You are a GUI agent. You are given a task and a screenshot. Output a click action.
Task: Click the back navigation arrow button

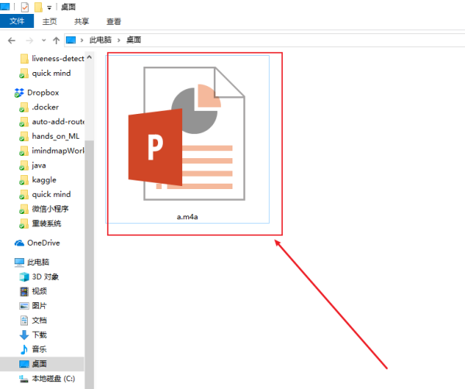[12, 40]
